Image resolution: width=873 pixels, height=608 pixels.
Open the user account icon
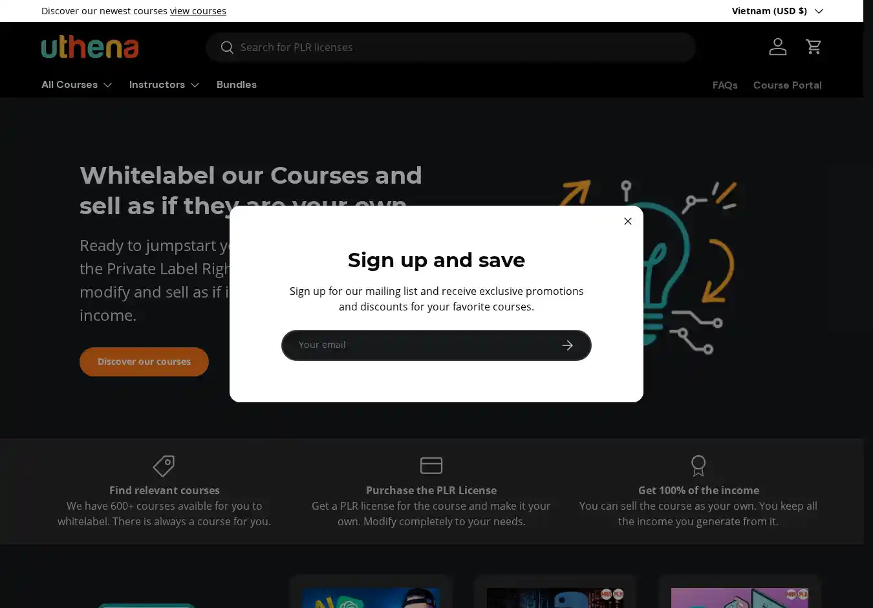coord(777,47)
